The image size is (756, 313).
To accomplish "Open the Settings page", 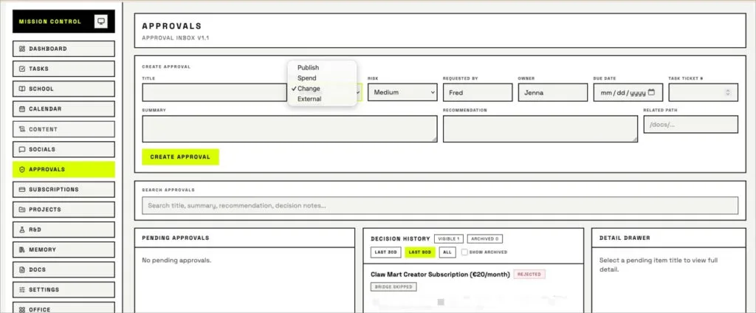I will pyautogui.click(x=63, y=290).
